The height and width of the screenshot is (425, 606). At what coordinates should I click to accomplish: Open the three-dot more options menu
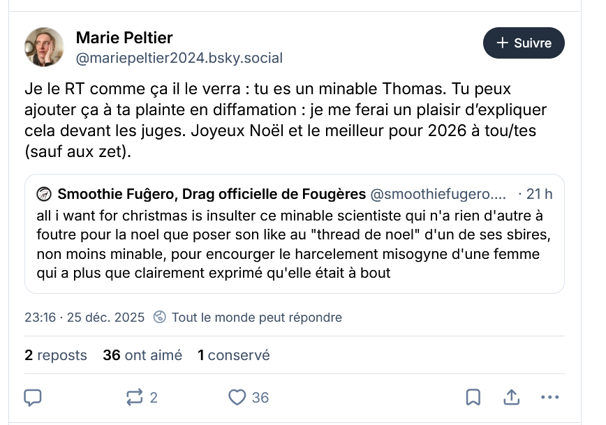point(550,397)
